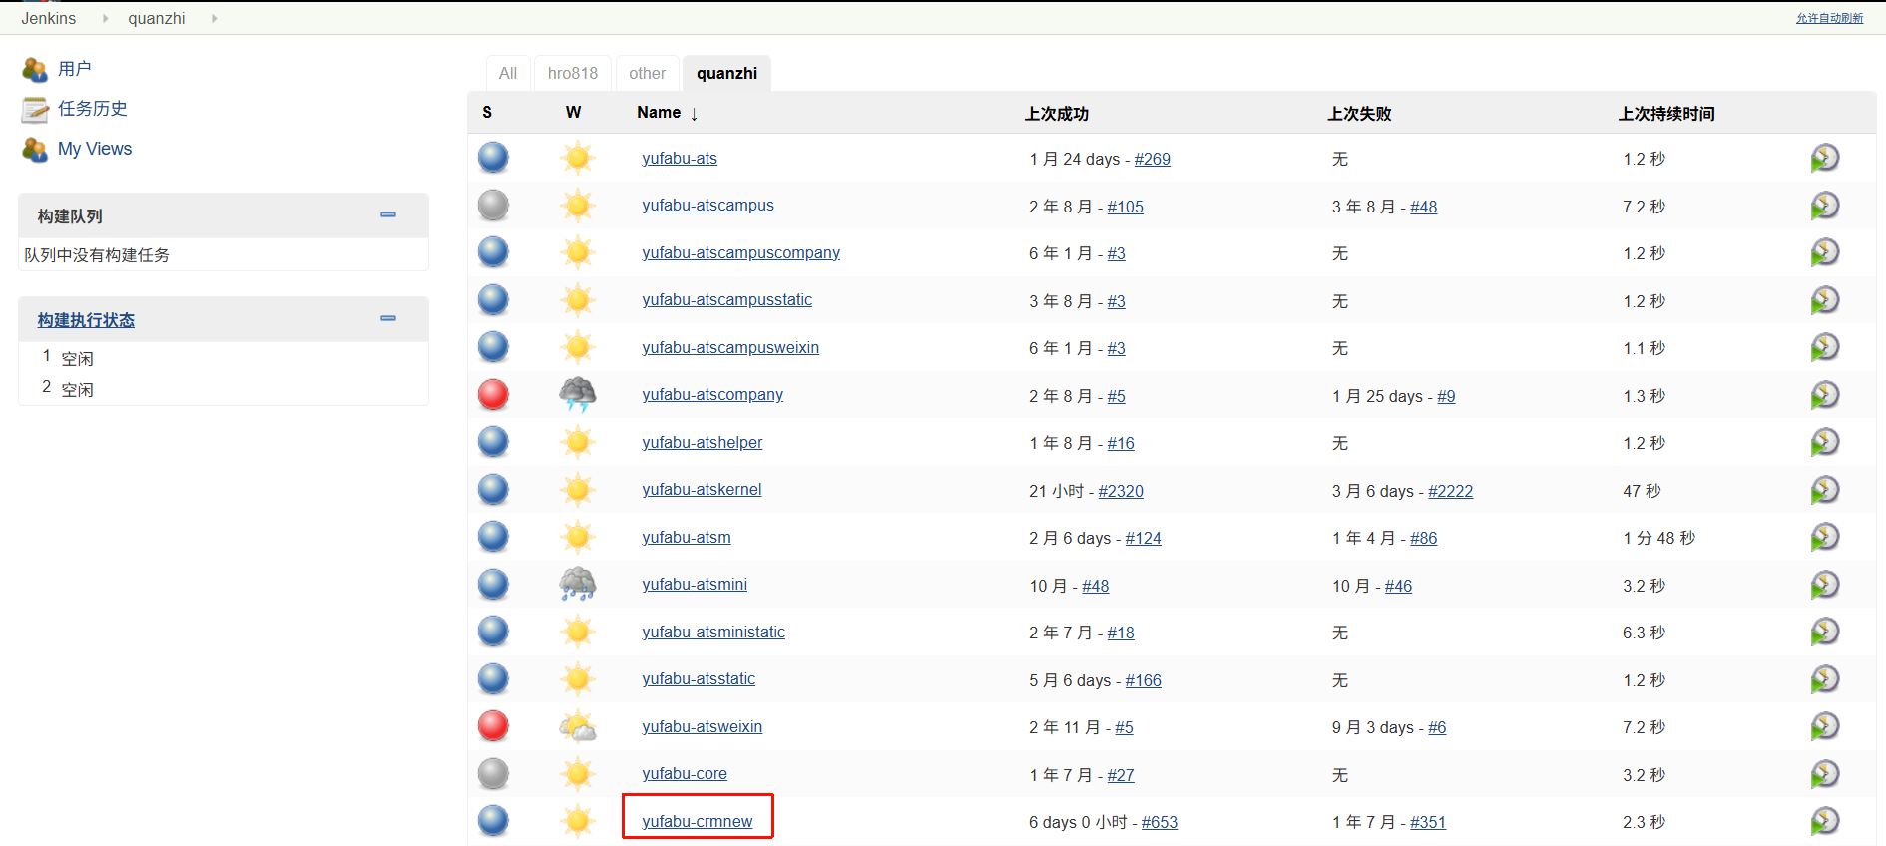This screenshot has height=846, width=1886.
Task: Sort jobs by the Name column header
Action: (x=668, y=113)
